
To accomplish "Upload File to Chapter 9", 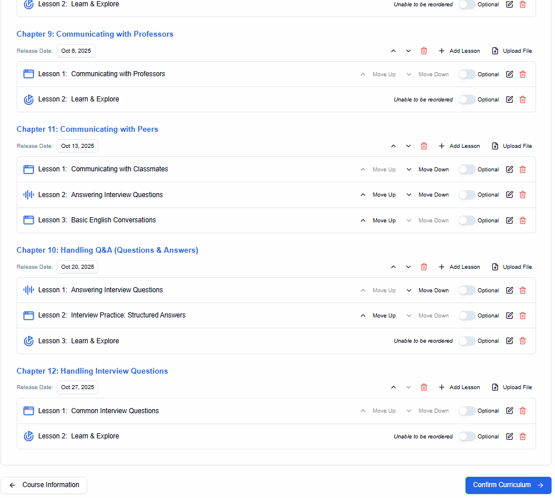I will coord(512,51).
